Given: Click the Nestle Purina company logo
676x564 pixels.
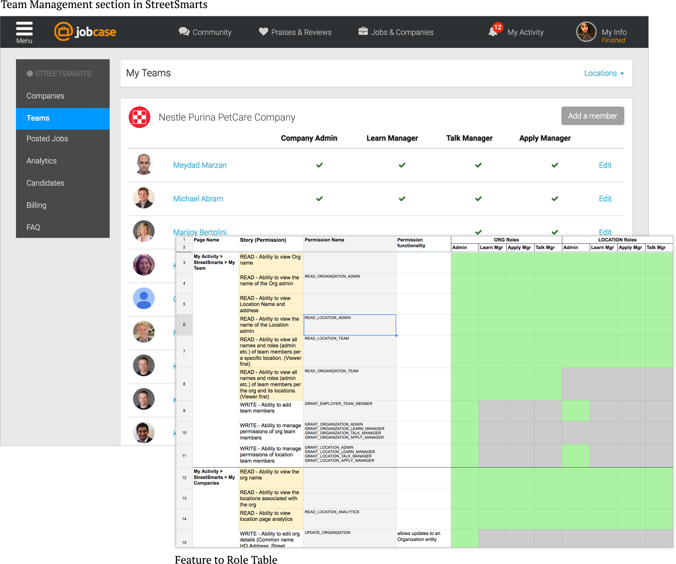Looking at the screenshot, I should (139, 117).
